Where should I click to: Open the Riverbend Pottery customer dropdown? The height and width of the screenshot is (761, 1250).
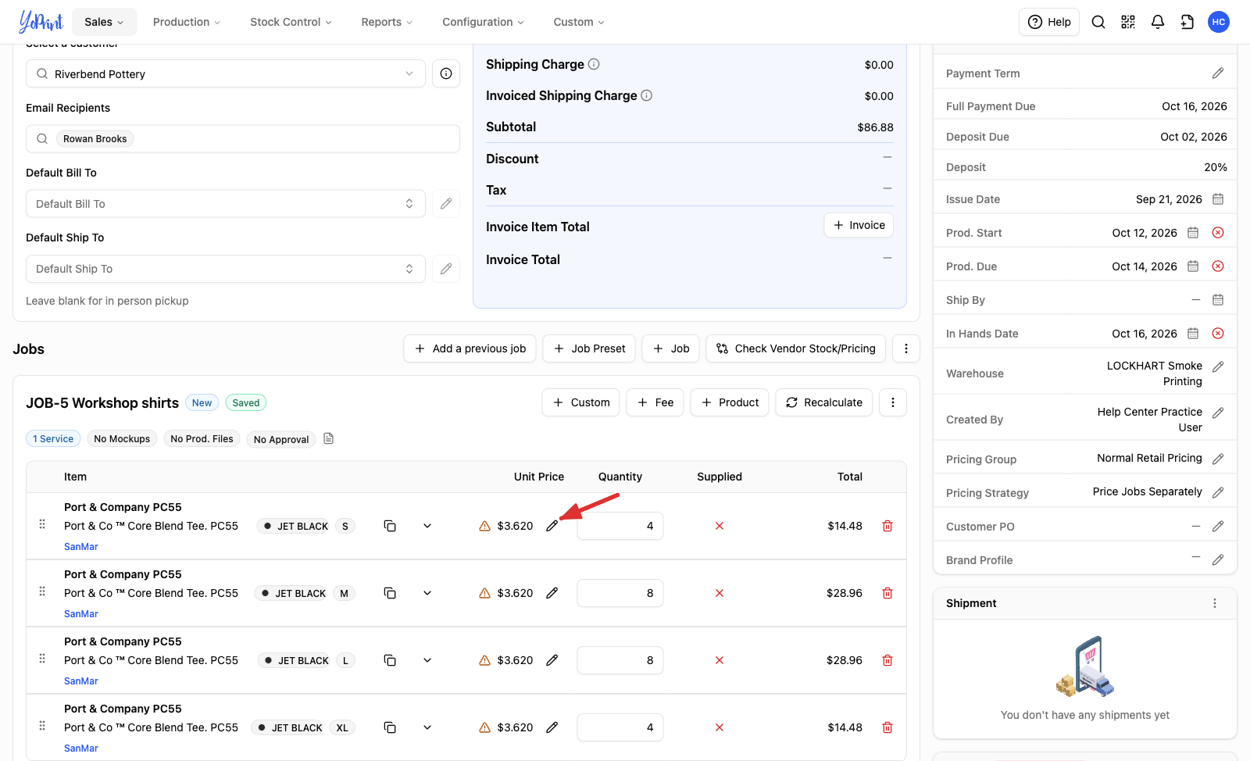(x=226, y=73)
